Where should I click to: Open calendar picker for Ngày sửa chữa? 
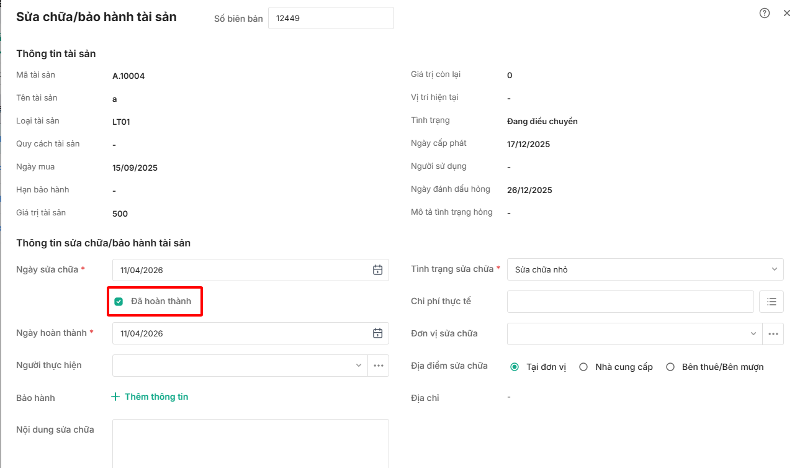pos(377,270)
